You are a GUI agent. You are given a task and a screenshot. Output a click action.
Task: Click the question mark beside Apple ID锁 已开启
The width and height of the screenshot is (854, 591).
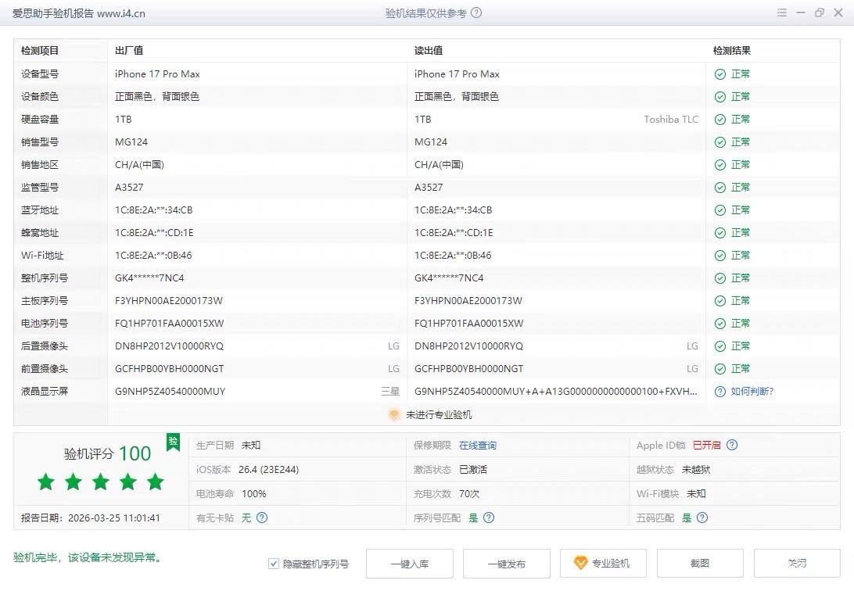click(732, 446)
